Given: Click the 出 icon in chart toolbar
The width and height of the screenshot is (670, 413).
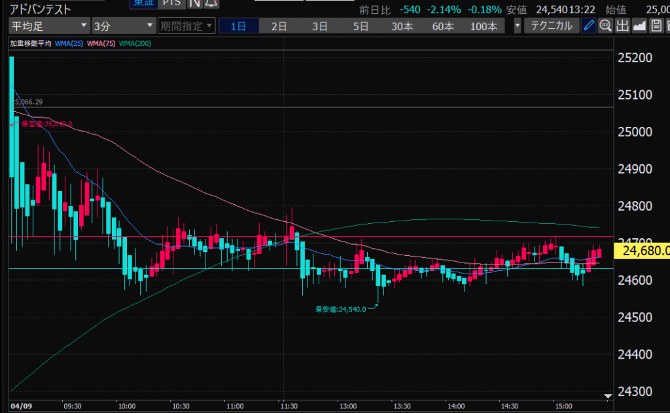Looking at the screenshot, I should (622, 26).
